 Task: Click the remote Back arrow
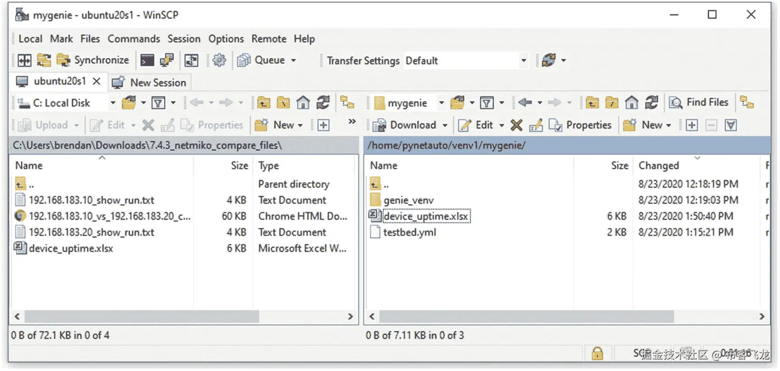525,103
